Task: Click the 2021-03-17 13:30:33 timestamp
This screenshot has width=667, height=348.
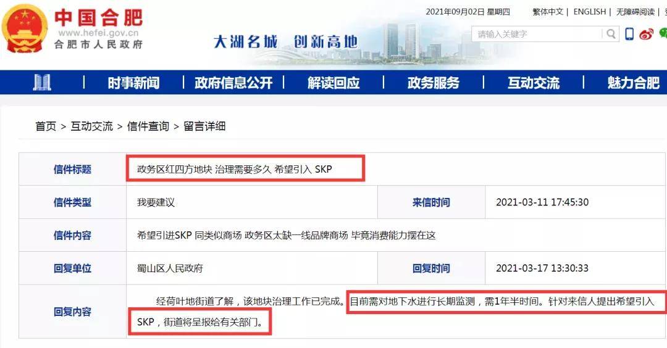Action: 542,268
